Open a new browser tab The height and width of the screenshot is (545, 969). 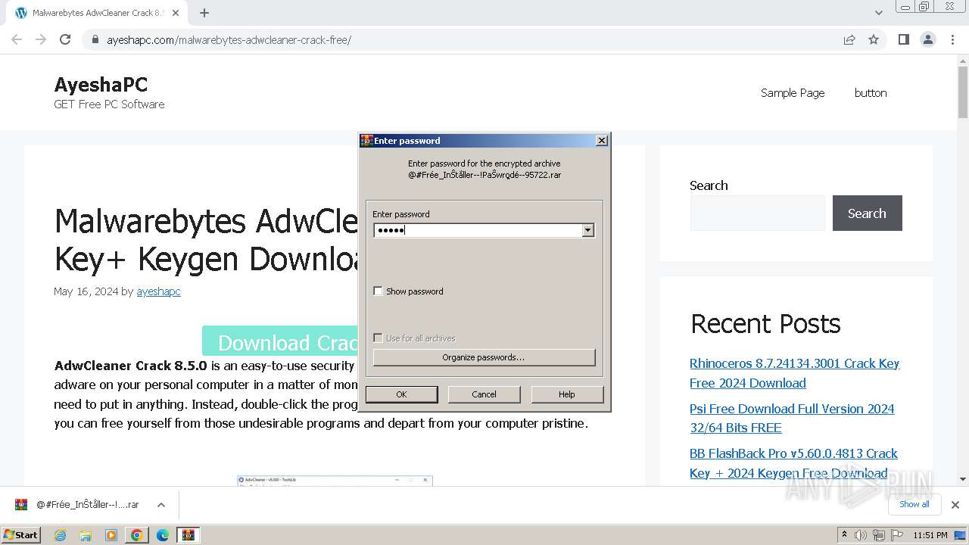tap(204, 13)
